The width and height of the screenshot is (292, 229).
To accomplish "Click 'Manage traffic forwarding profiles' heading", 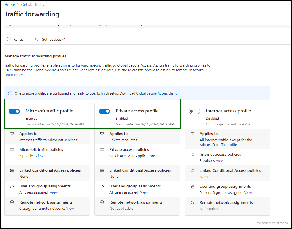I will coord(35,56).
